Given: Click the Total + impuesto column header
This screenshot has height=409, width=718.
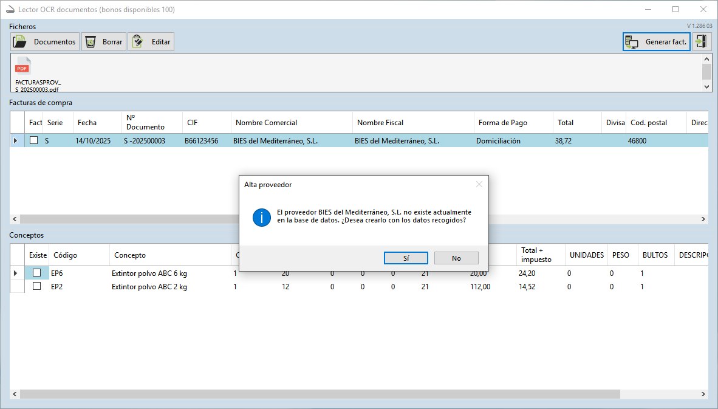Looking at the screenshot, I should 541,255.
